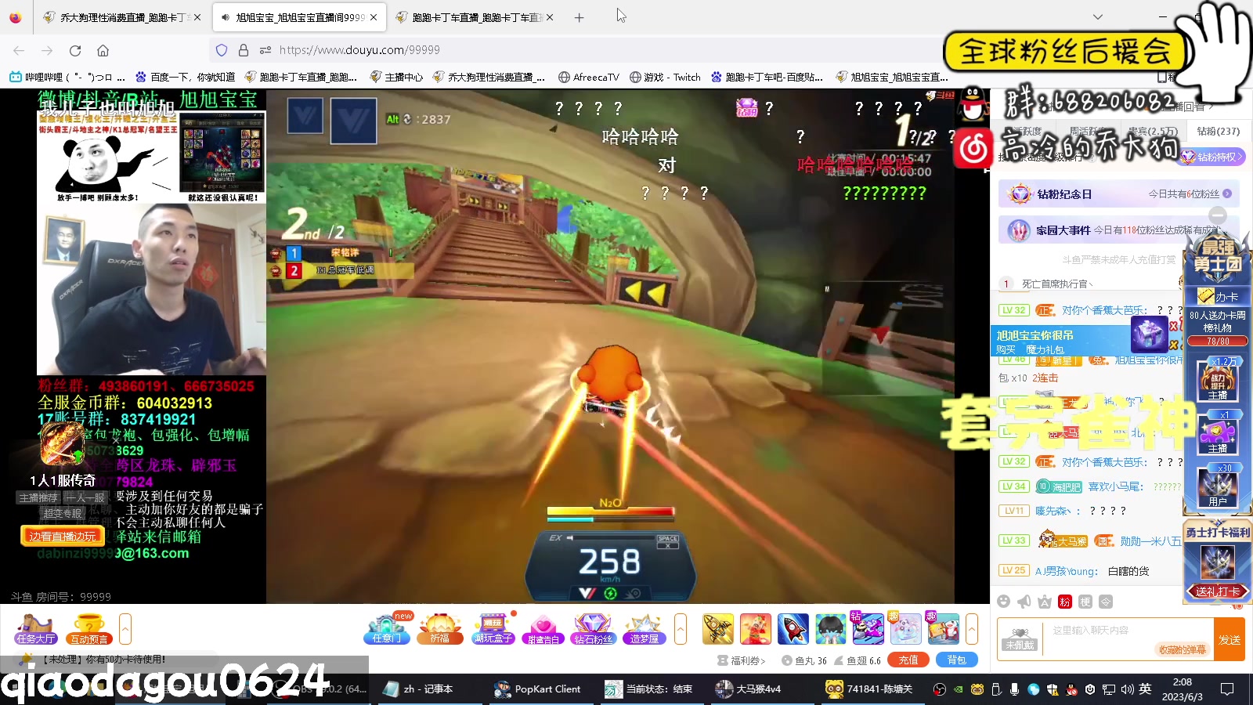Viewport: 1253px width, 705px height.
Task: Click username AJ男孩Young in chat
Action: click(1067, 571)
